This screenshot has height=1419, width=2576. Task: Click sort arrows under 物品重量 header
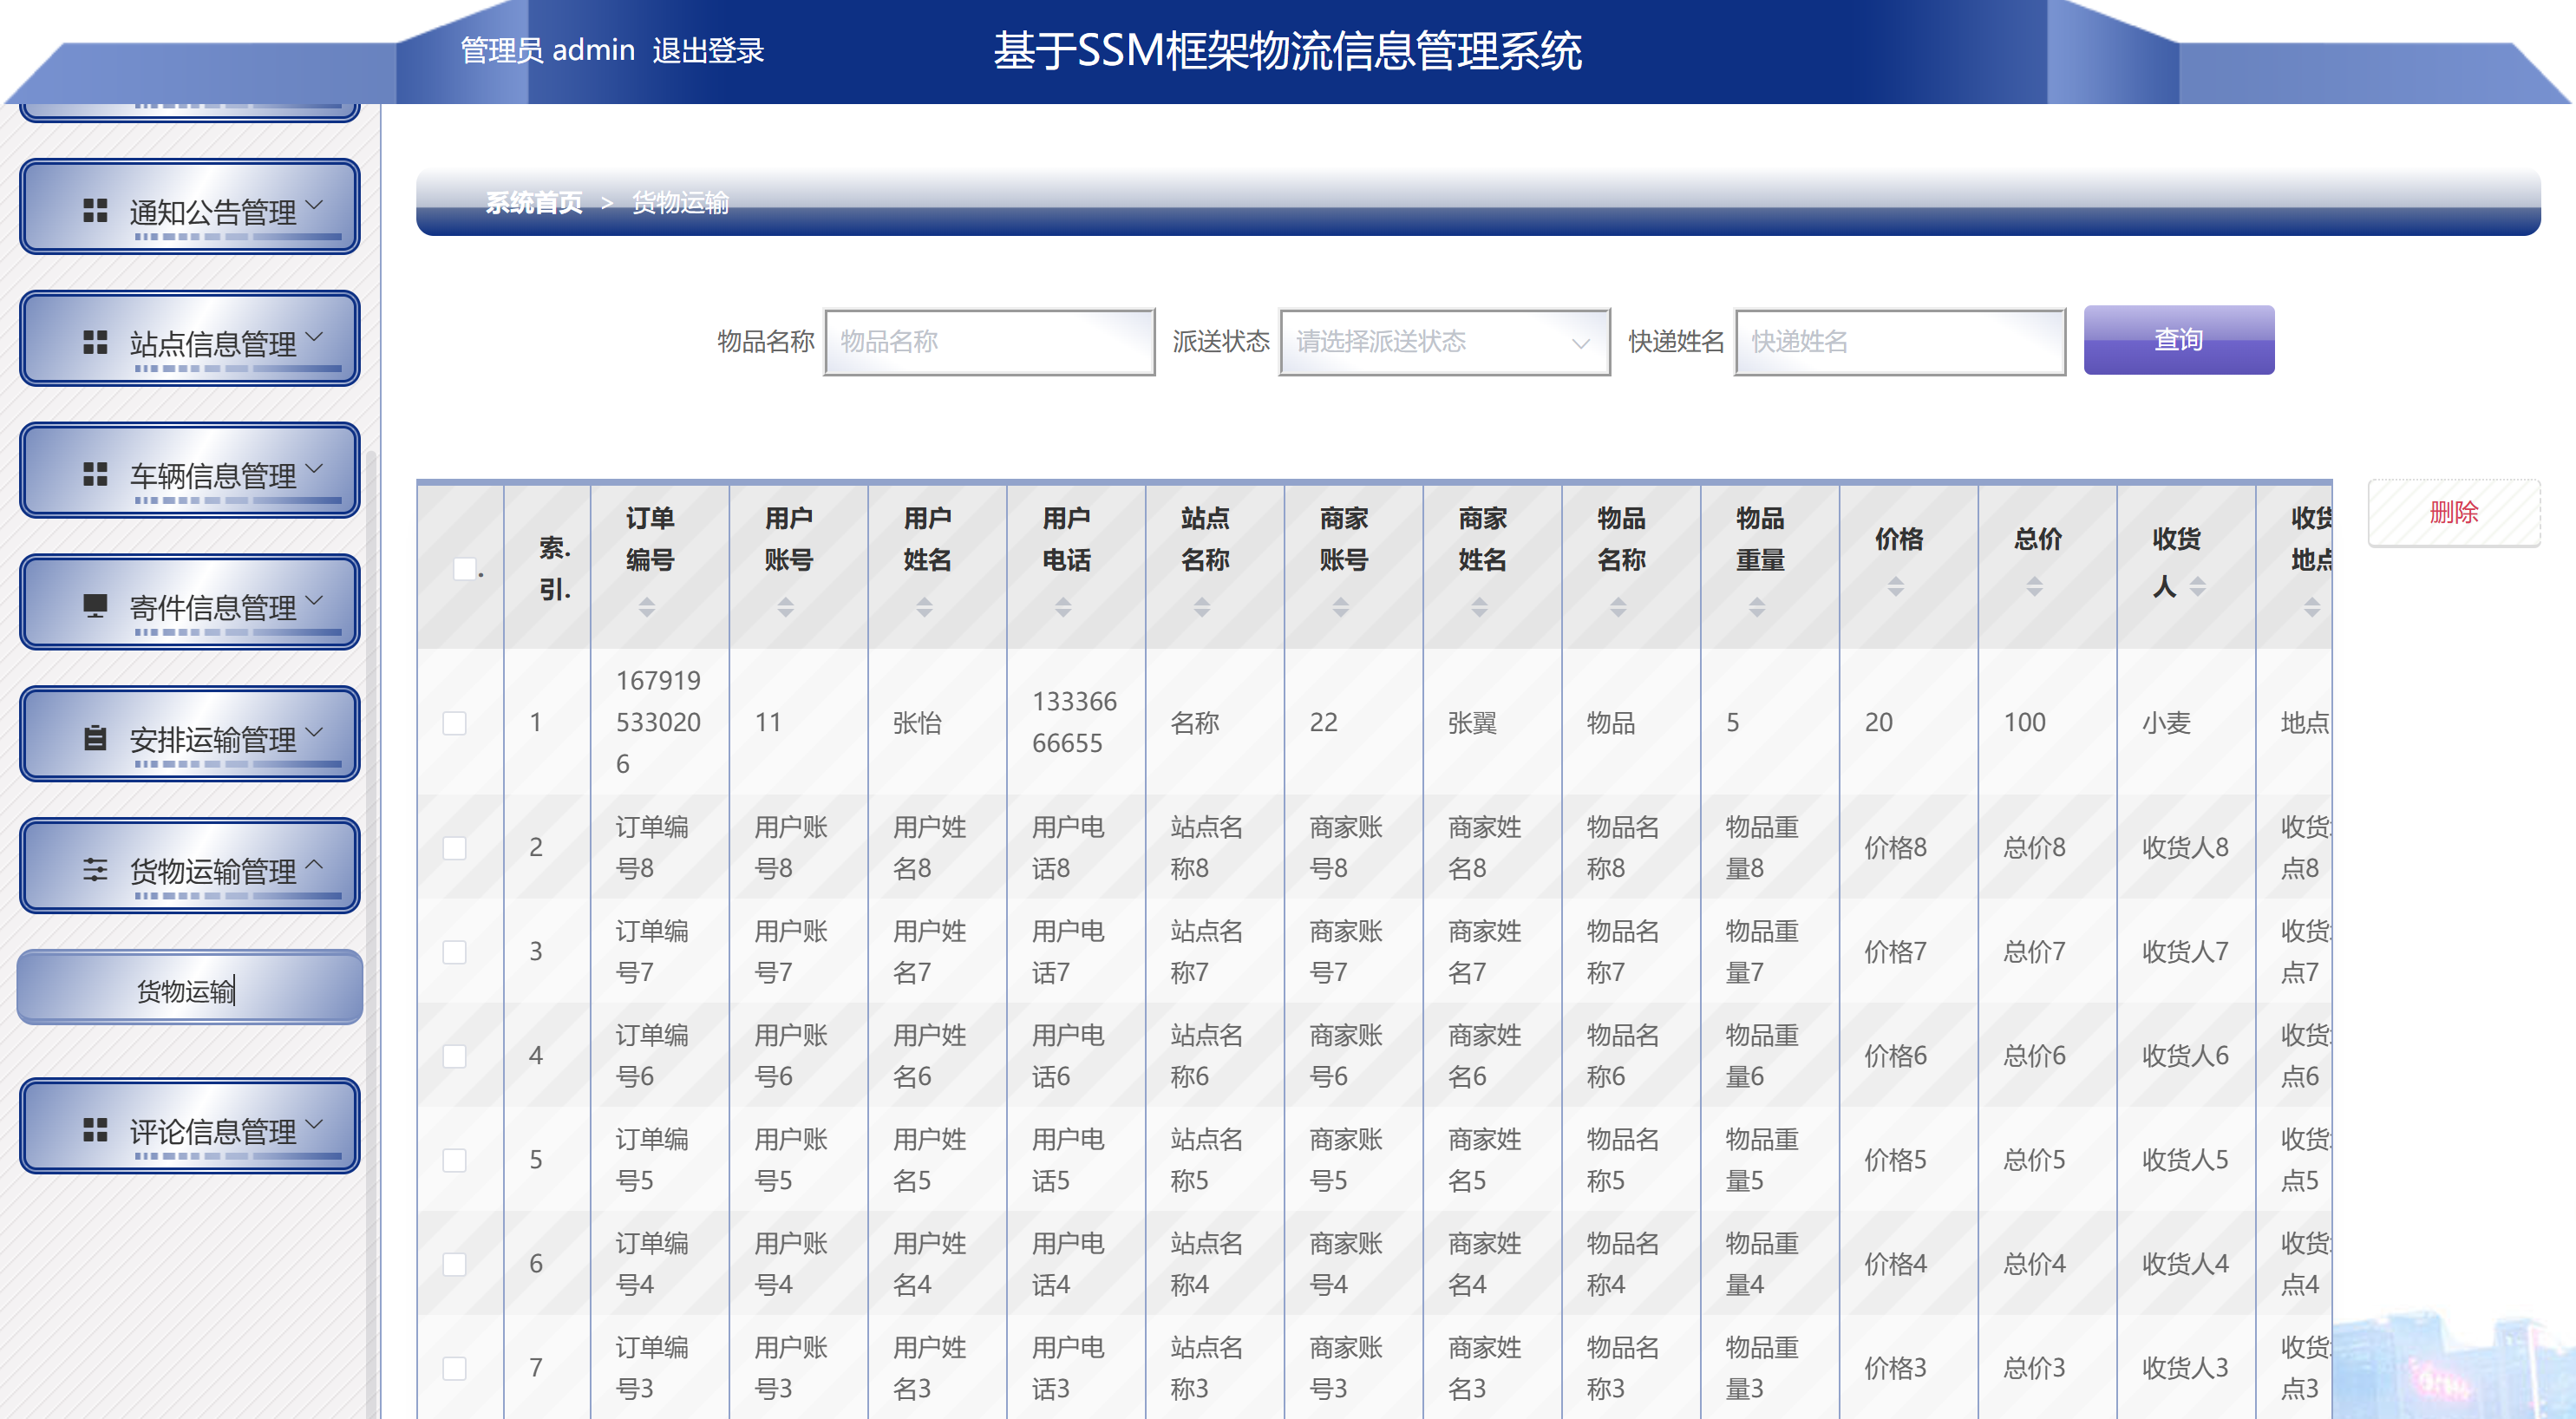click(1756, 607)
